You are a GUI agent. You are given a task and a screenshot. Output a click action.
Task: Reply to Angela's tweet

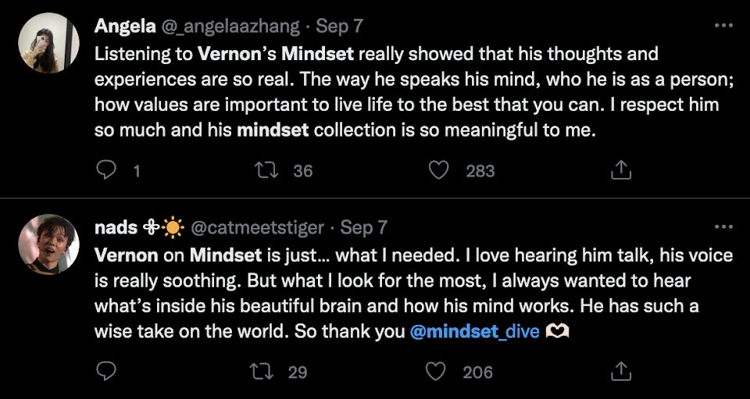tap(107, 169)
